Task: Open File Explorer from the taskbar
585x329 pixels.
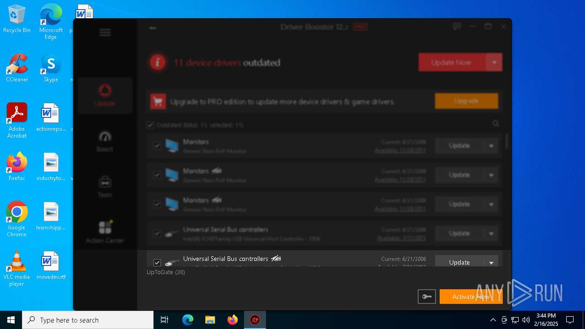Action: pyautogui.click(x=210, y=320)
